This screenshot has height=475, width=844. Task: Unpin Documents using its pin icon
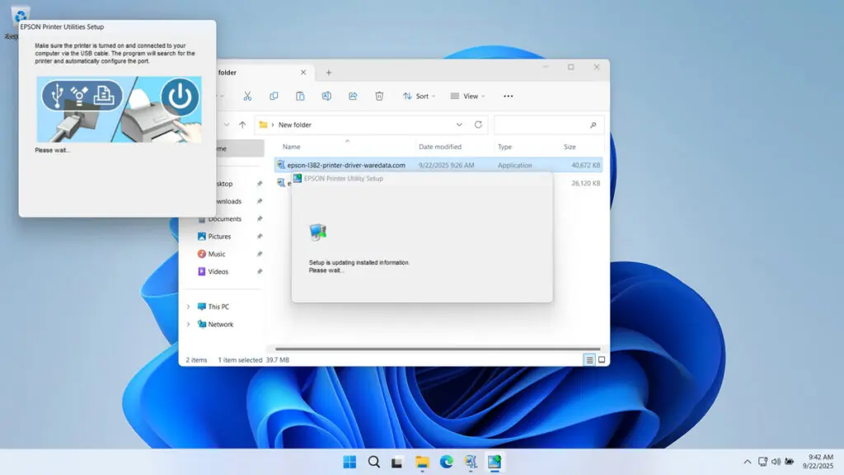(x=260, y=219)
